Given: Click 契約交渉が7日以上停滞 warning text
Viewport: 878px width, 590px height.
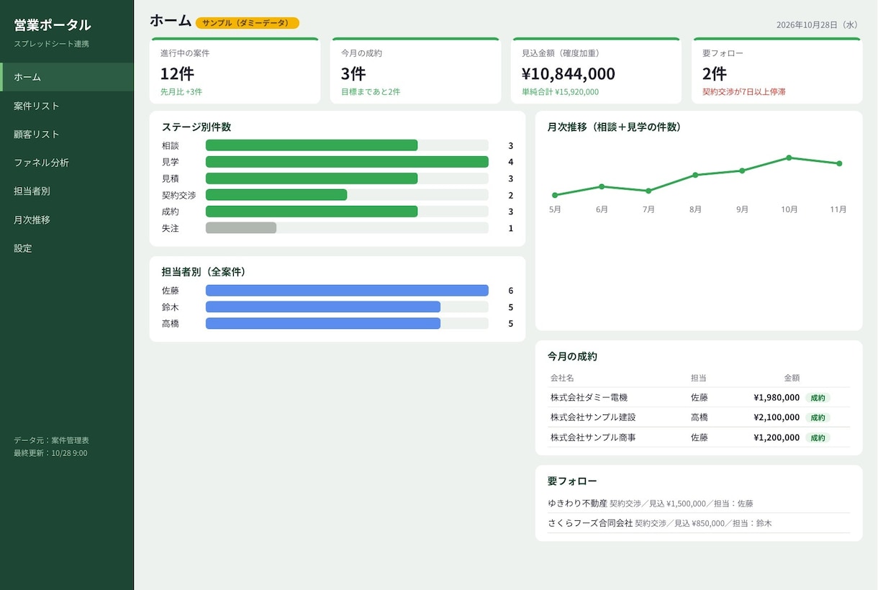Looking at the screenshot, I should pos(744,92).
